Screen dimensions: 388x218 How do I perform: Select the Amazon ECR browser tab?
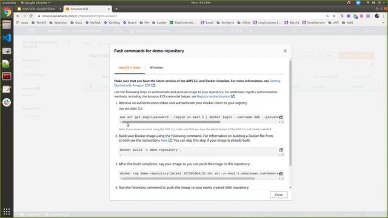click(87, 9)
